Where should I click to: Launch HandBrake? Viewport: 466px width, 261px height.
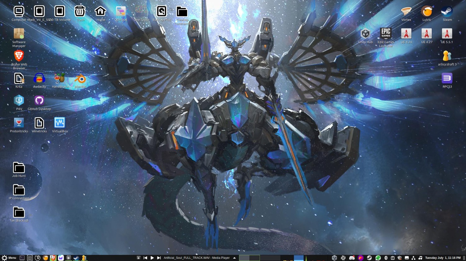click(x=60, y=80)
